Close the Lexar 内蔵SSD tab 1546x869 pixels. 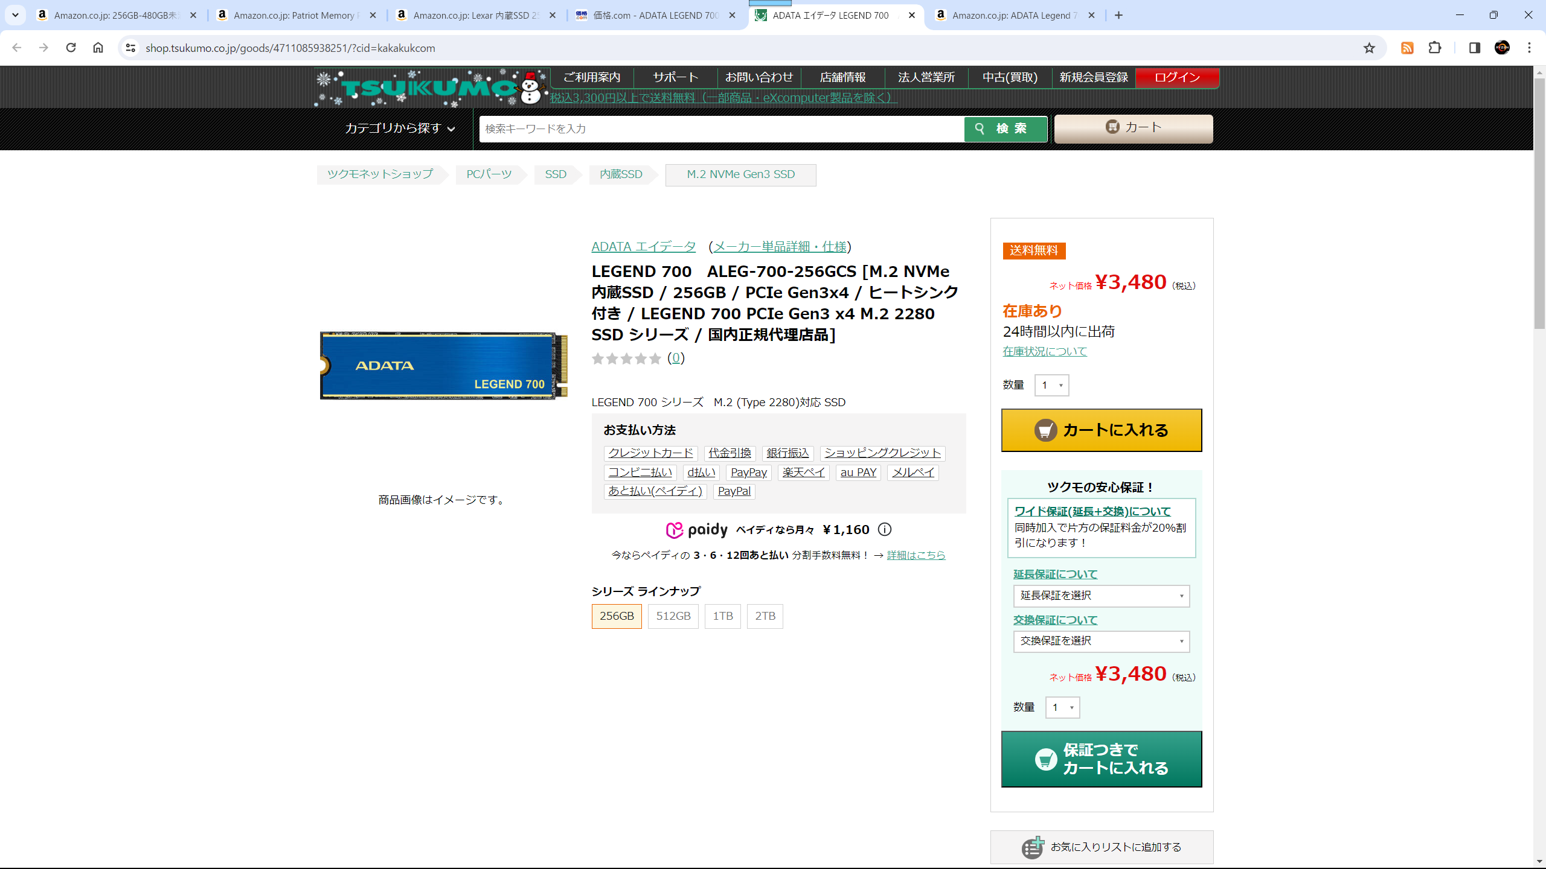(x=552, y=15)
